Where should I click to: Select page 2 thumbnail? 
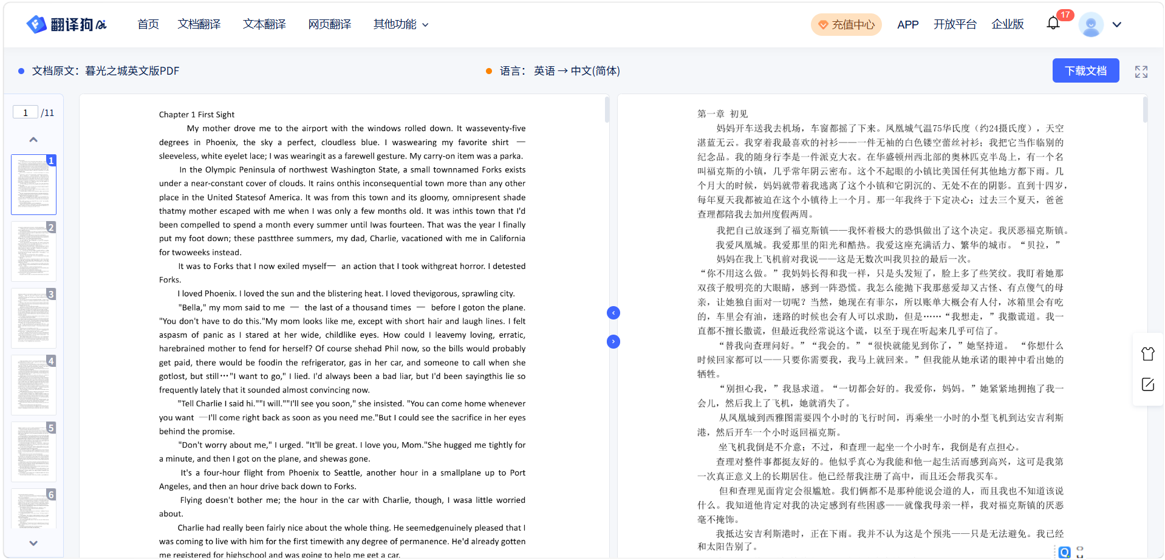coord(33,251)
